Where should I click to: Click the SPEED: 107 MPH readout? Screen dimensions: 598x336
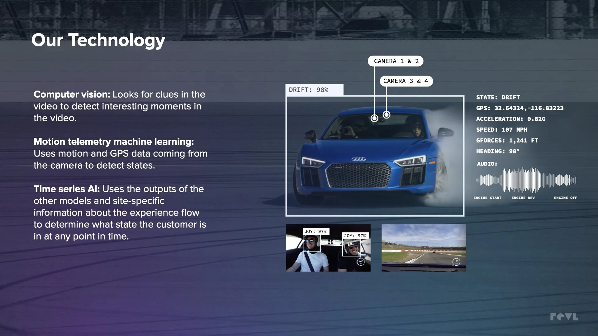pos(501,130)
